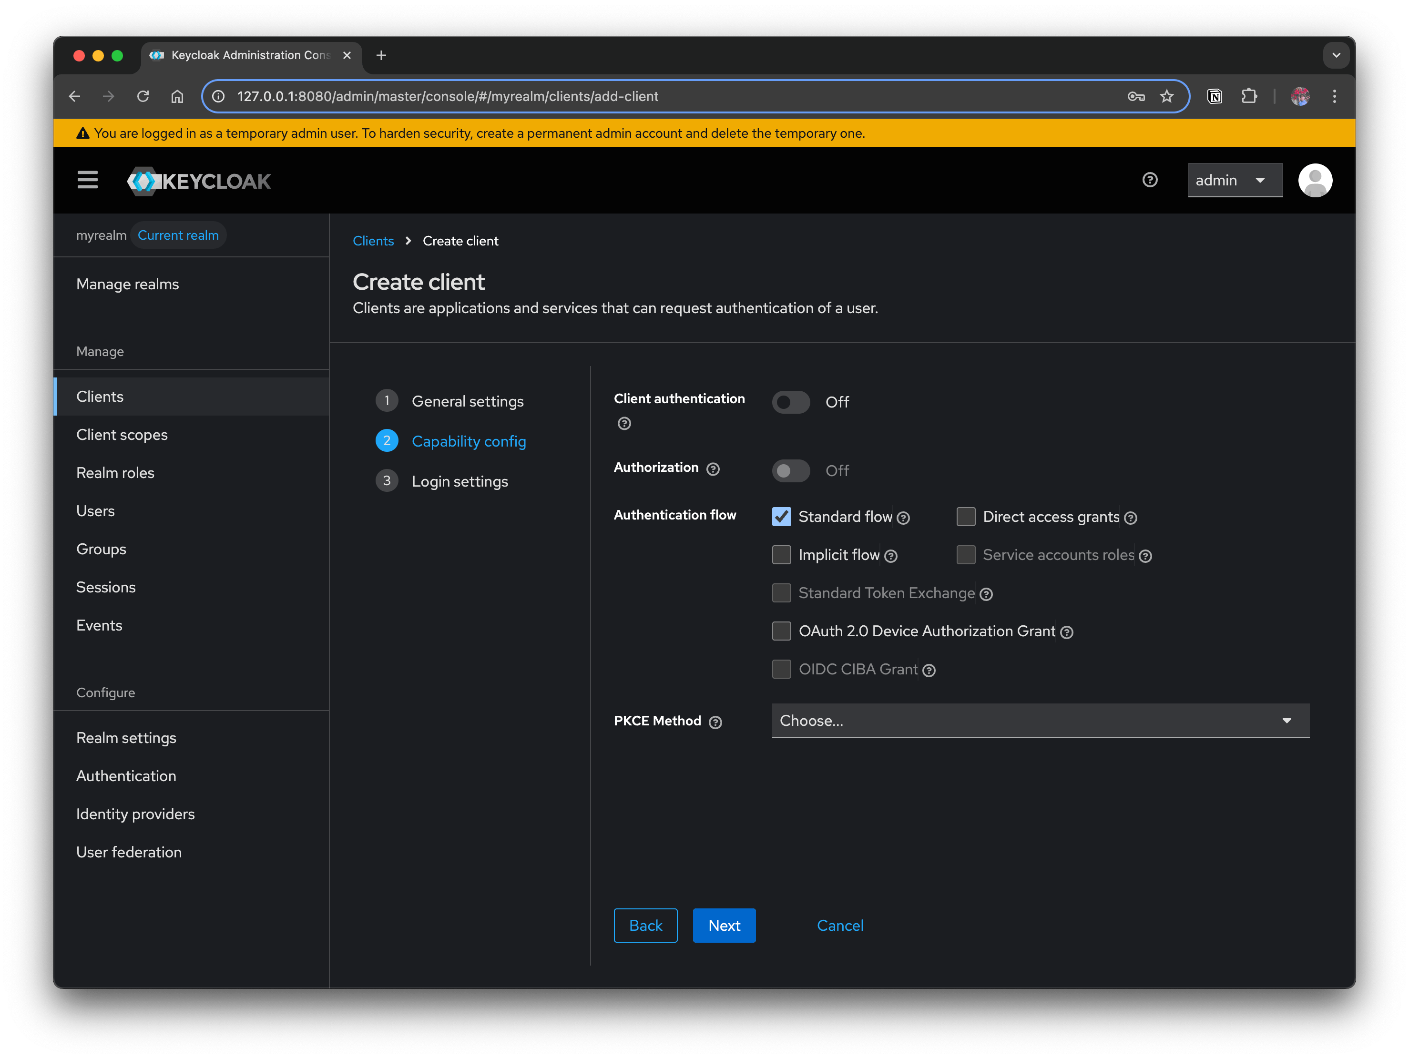The width and height of the screenshot is (1409, 1059).
Task: Open the hamburger navigation menu
Action: [87, 180]
